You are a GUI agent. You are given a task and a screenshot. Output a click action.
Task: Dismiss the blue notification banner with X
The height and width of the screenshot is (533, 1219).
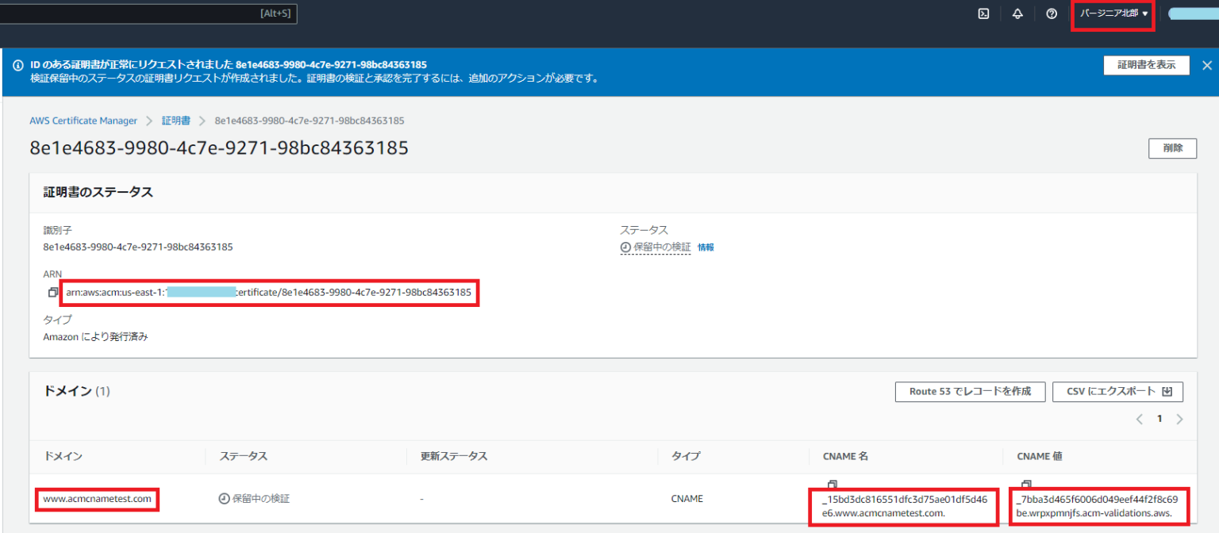point(1207,65)
